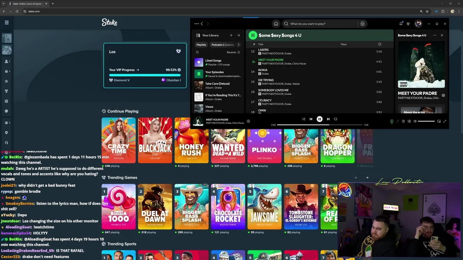Open Your VIP Progress link
This screenshot has width=463, height=260.
pyautogui.click(x=124, y=70)
